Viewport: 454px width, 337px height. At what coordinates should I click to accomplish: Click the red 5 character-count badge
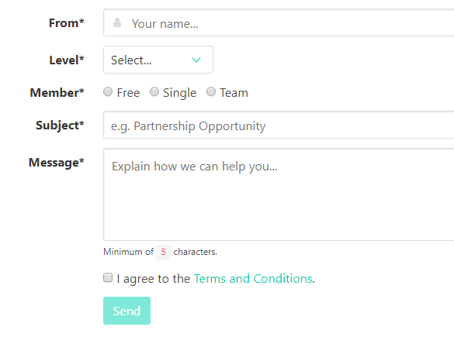[163, 252]
